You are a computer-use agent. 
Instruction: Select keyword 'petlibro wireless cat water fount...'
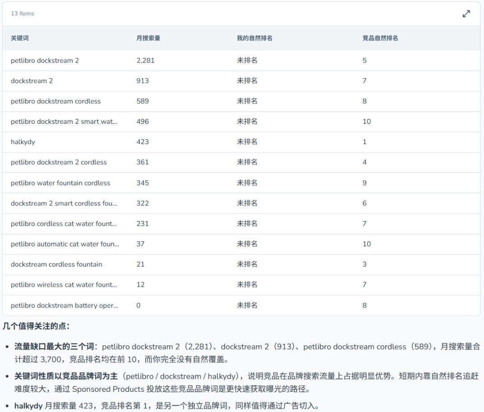64,285
